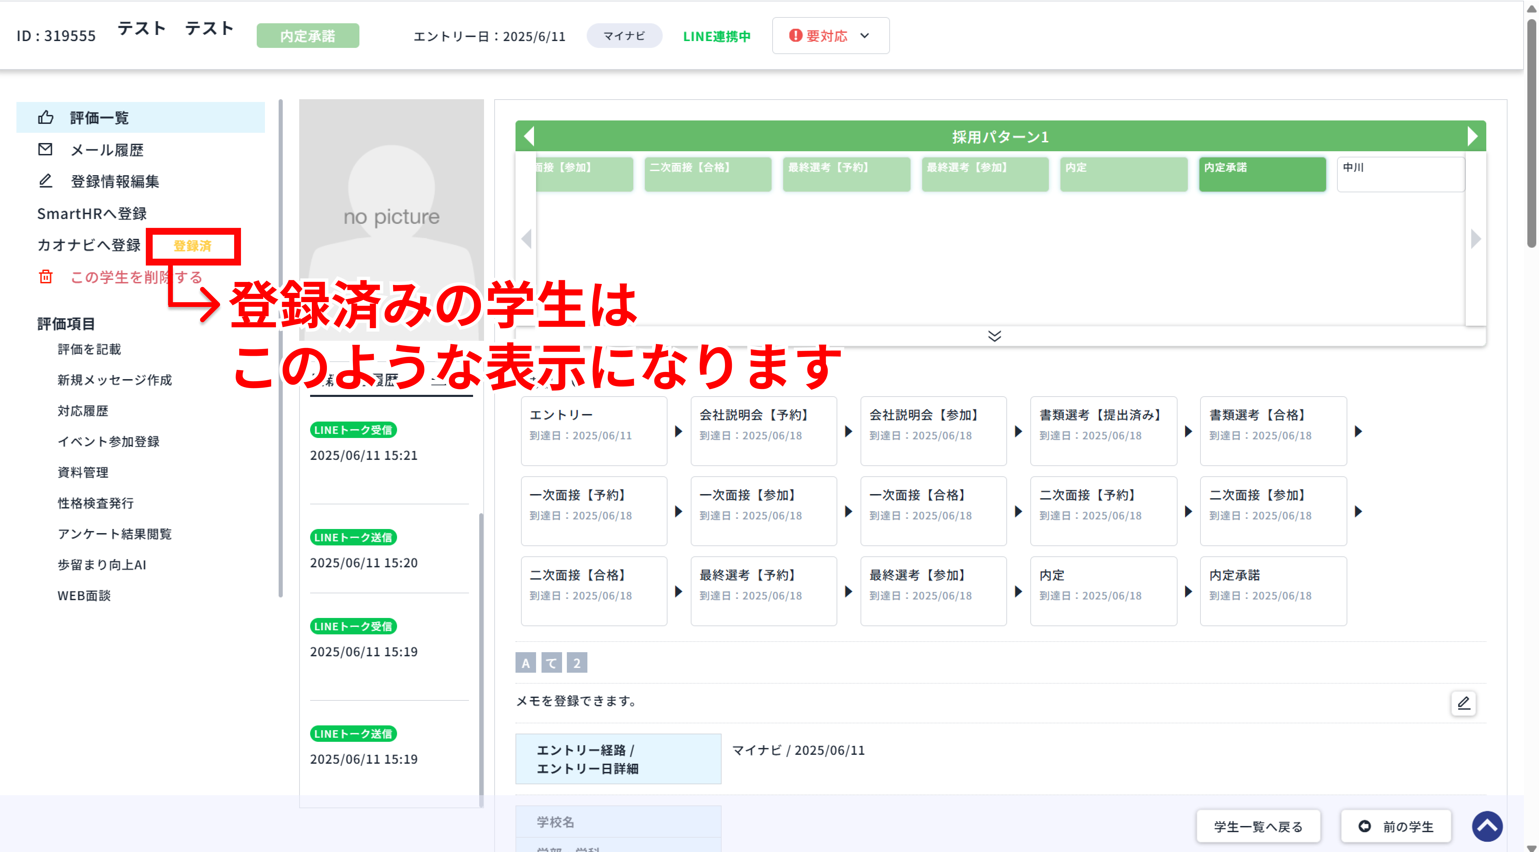Click the SmartHRへ登録 link
The image size is (1539, 852).
click(92, 213)
